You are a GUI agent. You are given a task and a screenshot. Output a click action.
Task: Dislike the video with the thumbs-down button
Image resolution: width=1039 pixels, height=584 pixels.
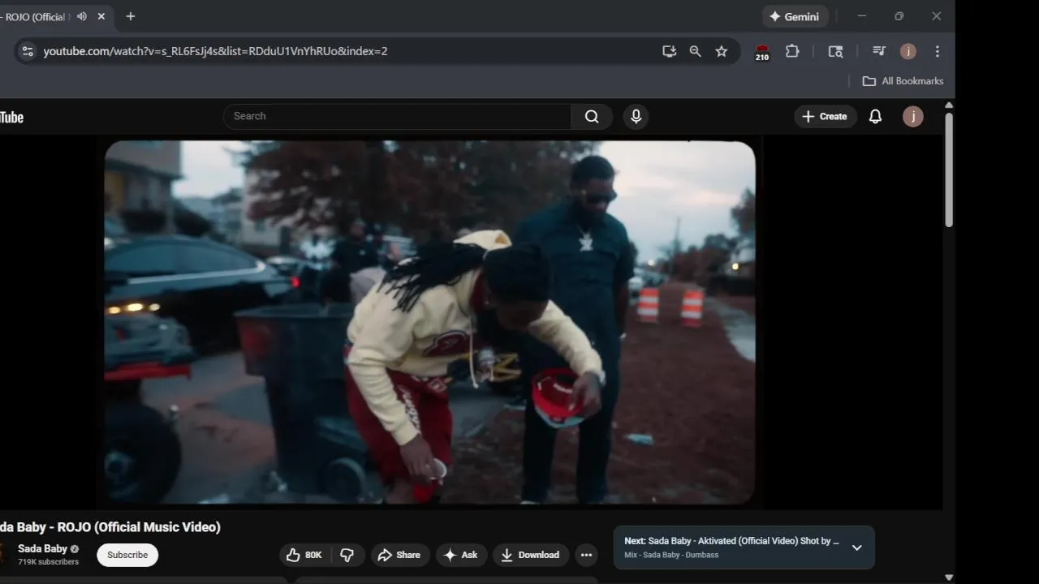pos(347,555)
